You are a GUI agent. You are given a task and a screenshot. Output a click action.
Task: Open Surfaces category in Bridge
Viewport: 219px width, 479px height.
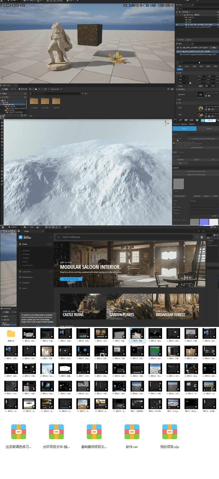25,258
